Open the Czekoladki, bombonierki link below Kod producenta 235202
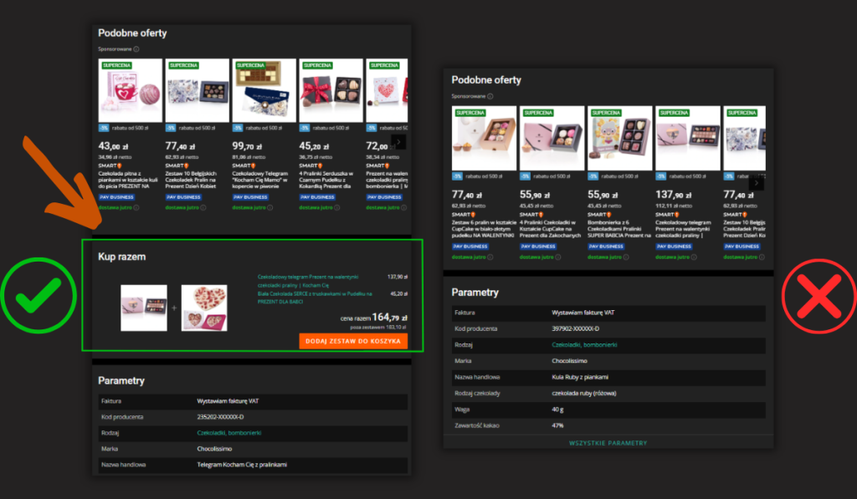857x499 pixels. point(229,433)
